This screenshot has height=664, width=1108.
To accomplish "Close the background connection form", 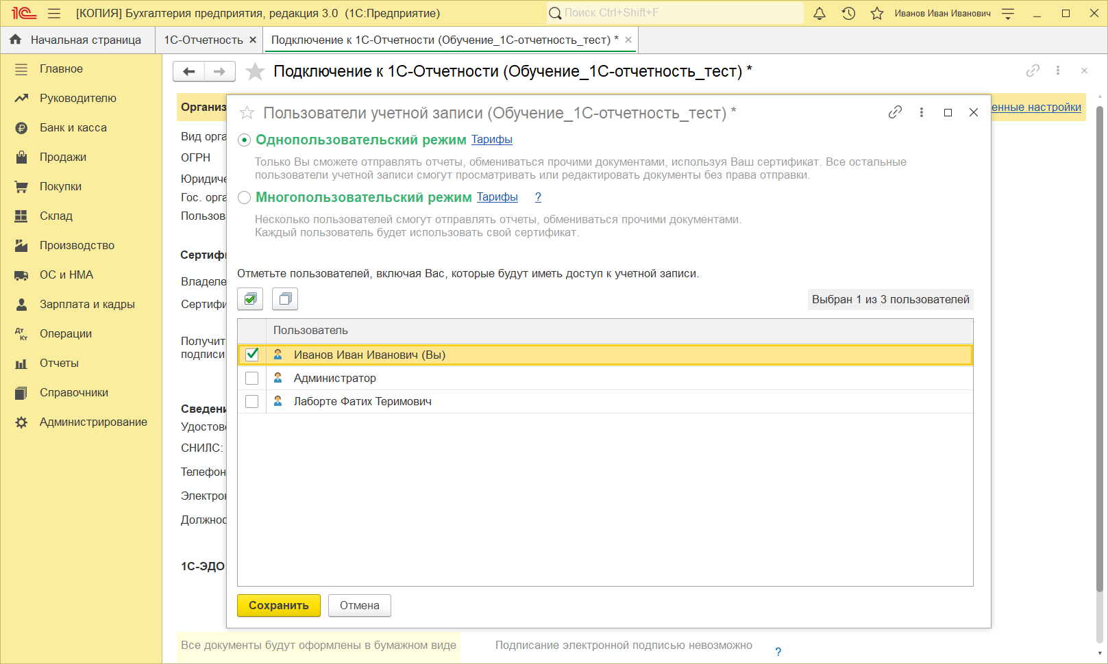I will 1084,71.
